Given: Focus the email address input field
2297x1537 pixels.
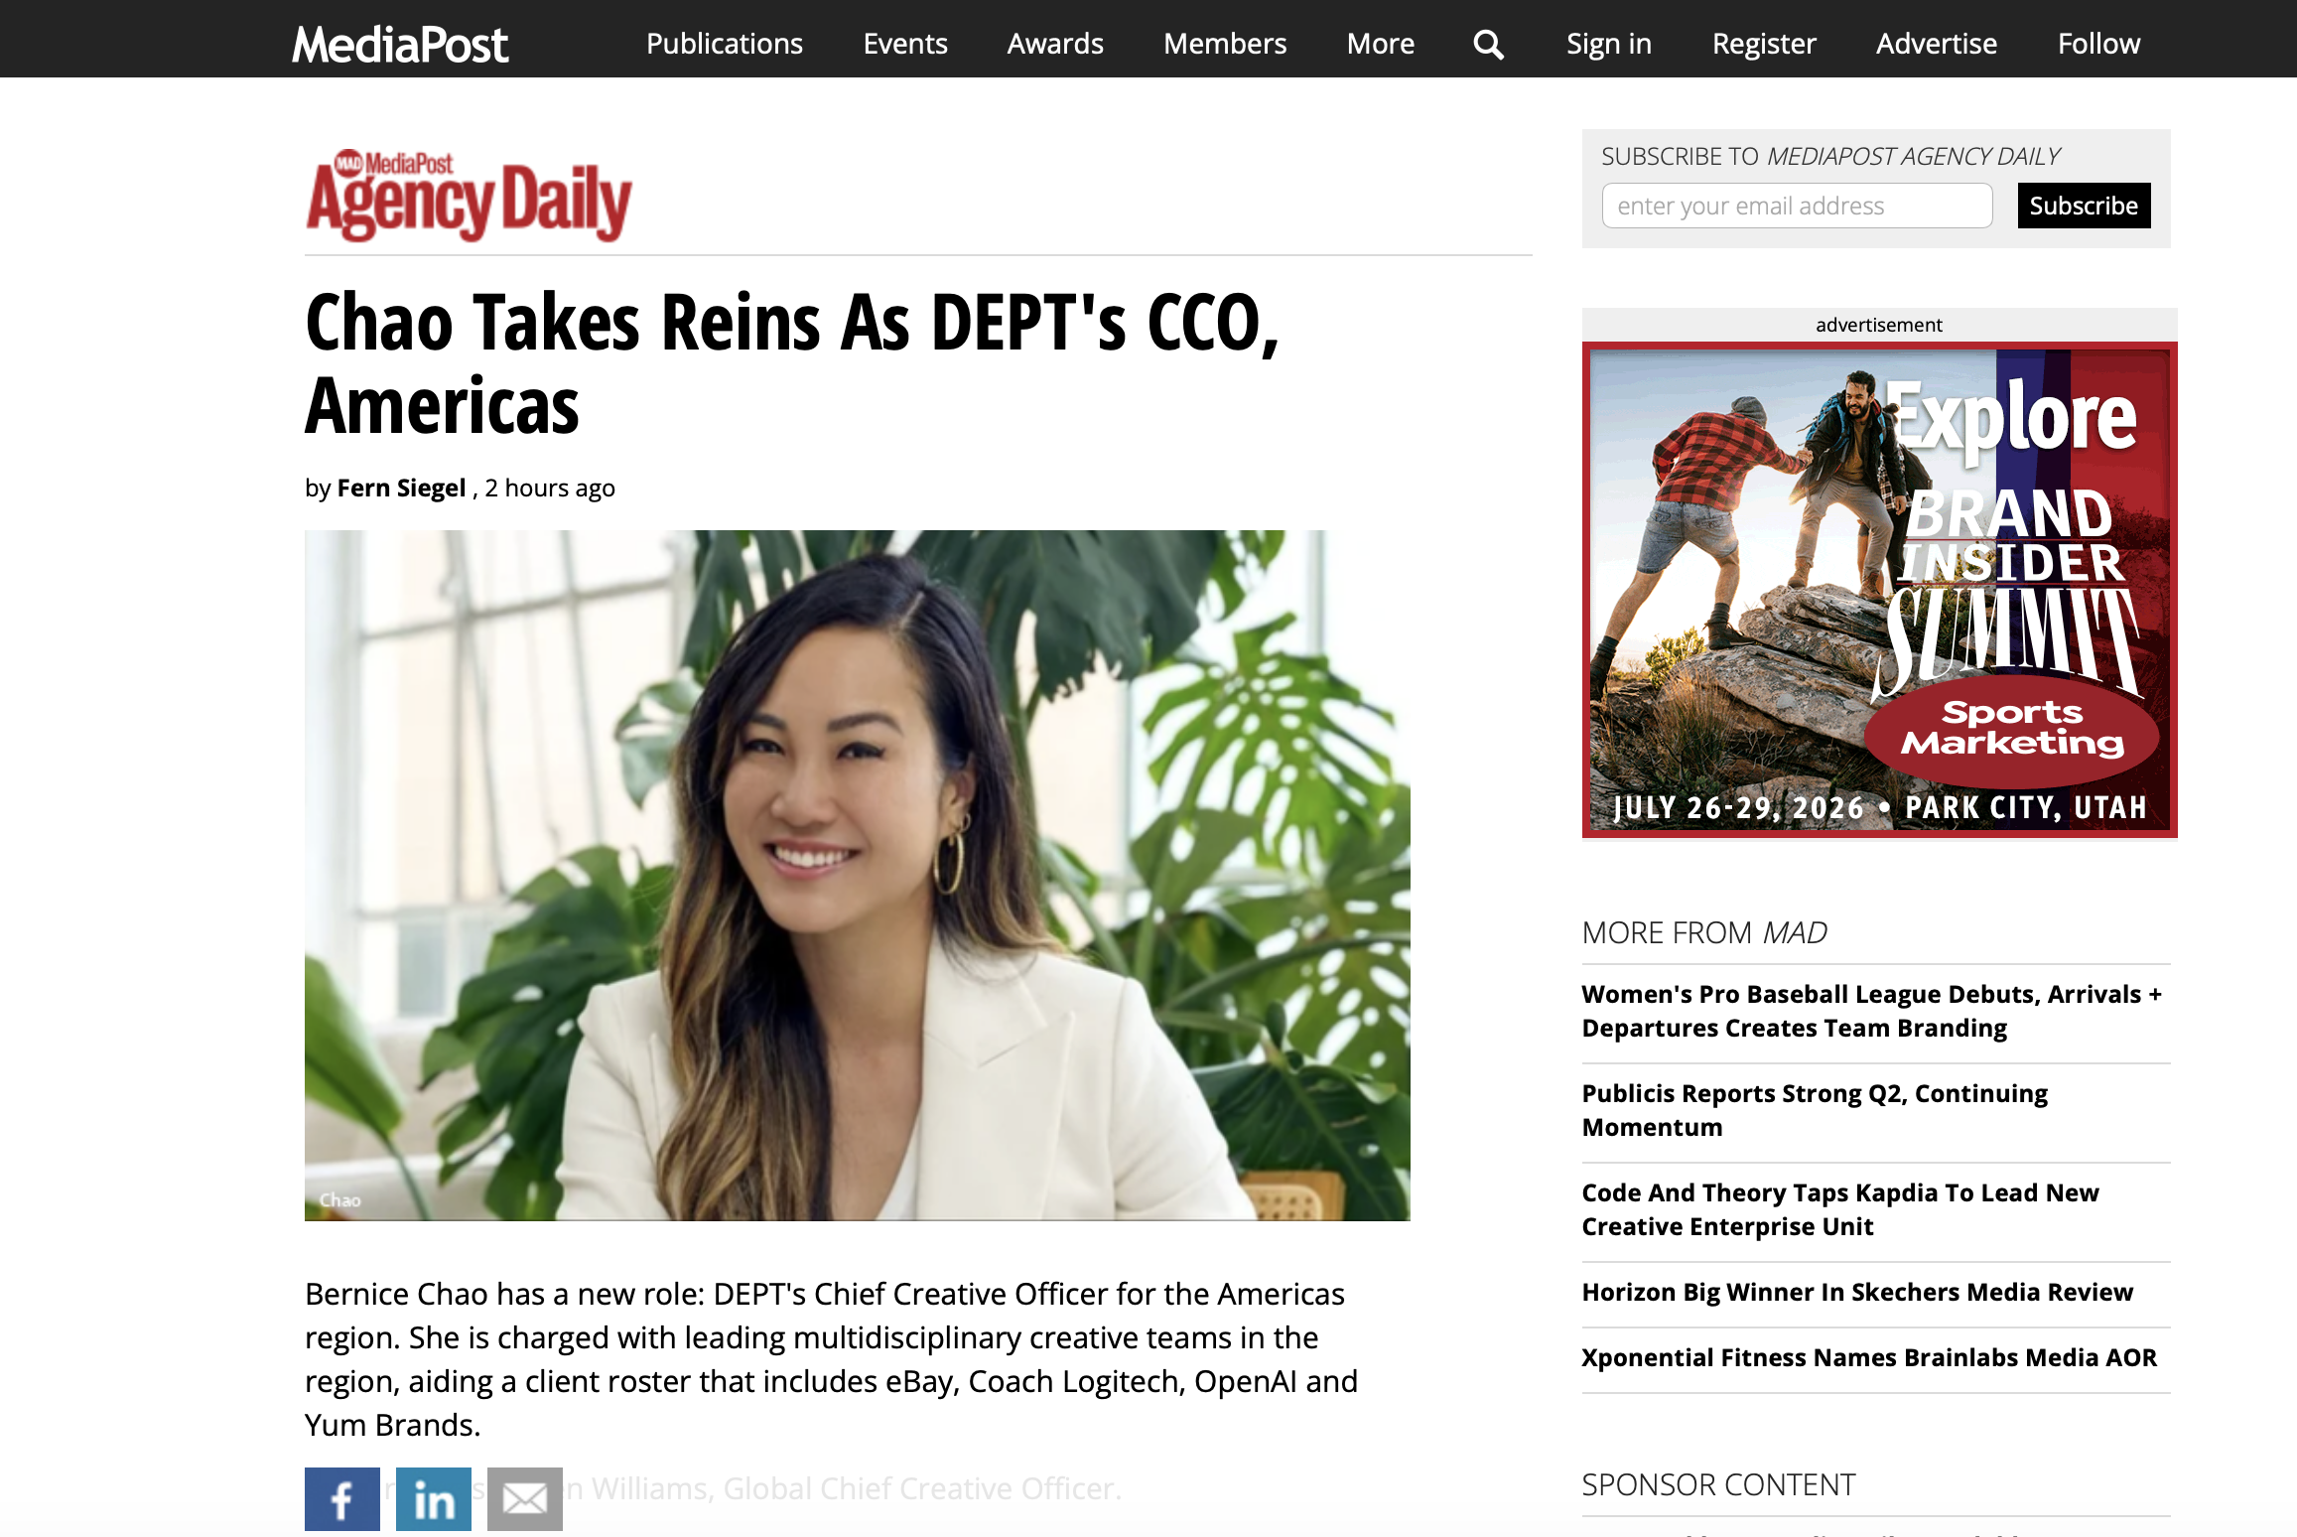Looking at the screenshot, I should pyautogui.click(x=1797, y=206).
